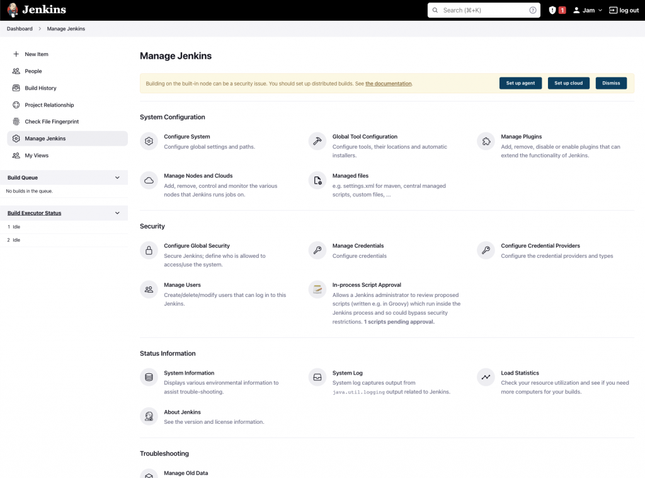The height and width of the screenshot is (478, 645).
Task: Open the Jam user dropdown menu
Action: pos(588,10)
